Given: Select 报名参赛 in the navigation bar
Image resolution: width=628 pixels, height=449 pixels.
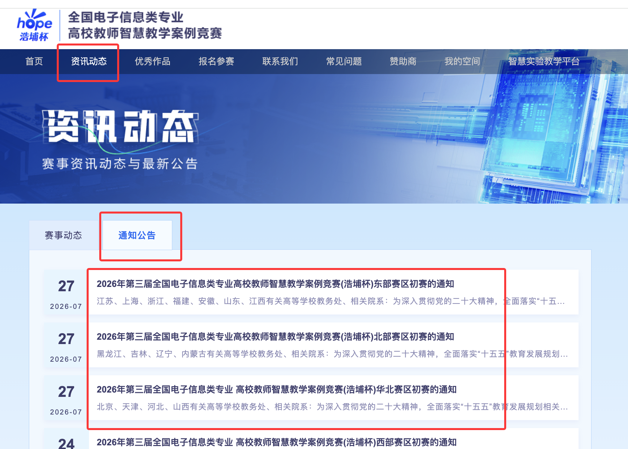Looking at the screenshot, I should (x=216, y=61).
